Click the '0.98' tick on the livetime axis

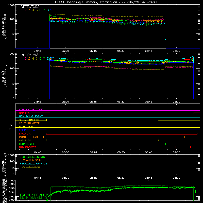click(12, 184)
